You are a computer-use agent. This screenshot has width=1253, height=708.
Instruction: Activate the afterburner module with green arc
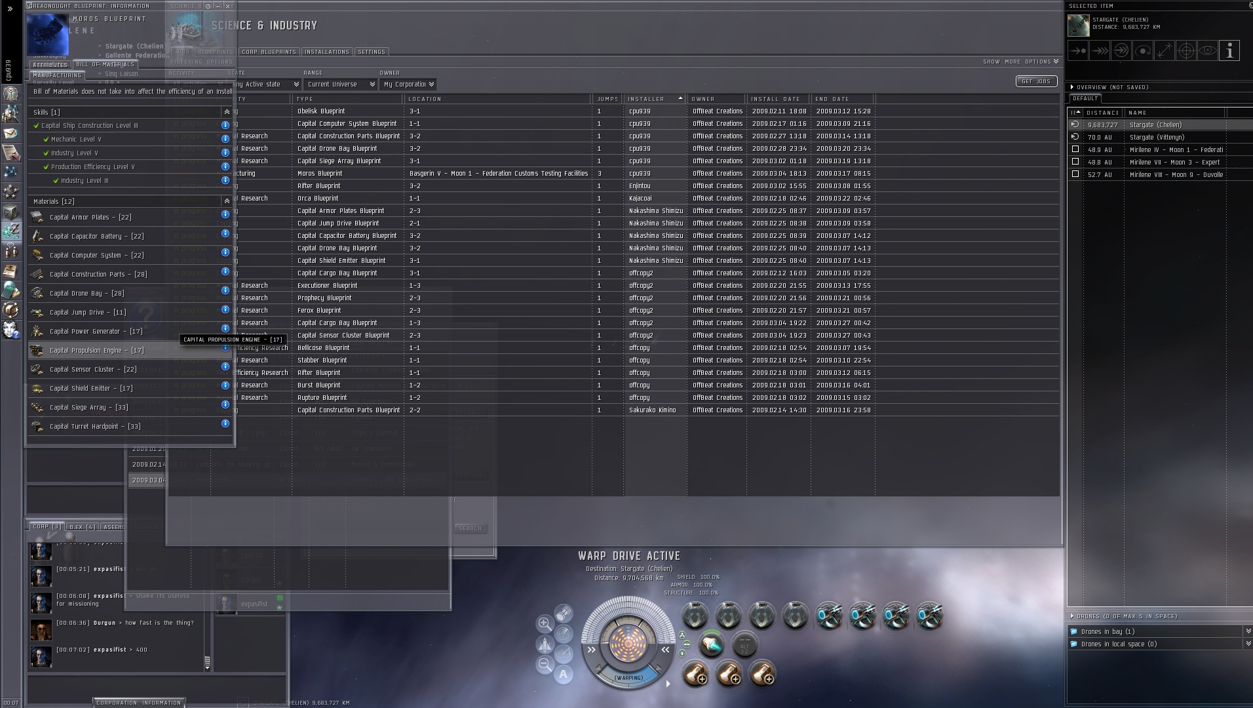pyautogui.click(x=712, y=645)
